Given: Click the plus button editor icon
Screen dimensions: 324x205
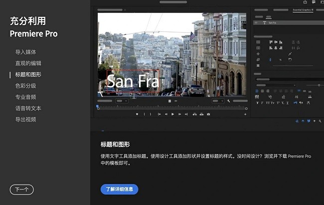Looking at the screenshot, I should 245,114.
